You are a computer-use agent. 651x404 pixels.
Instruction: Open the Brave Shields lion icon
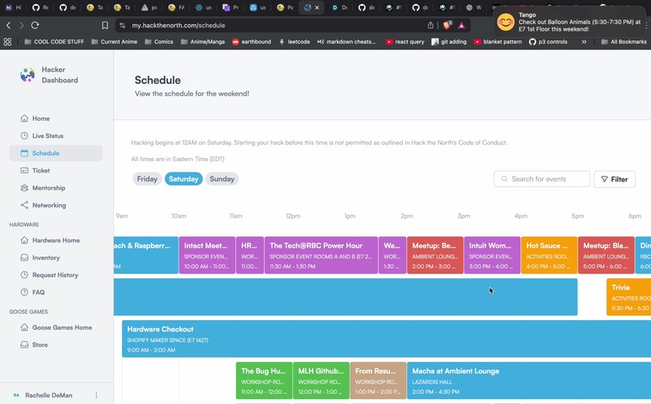447,25
